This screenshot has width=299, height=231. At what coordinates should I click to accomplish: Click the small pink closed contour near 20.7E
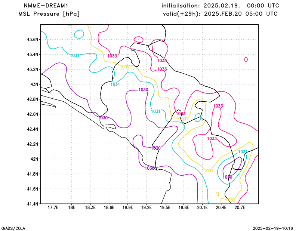[246, 59]
